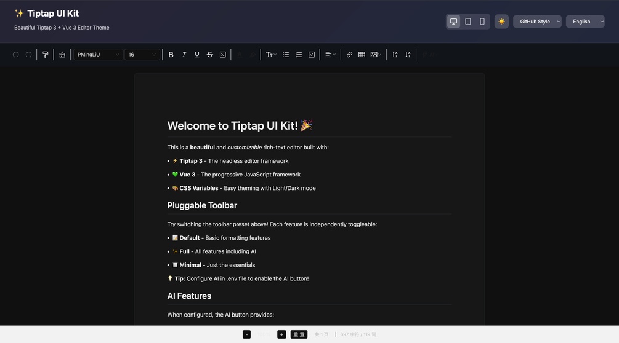Click the "CSS Variables" list item
The image size is (619, 343).
coord(243,188)
